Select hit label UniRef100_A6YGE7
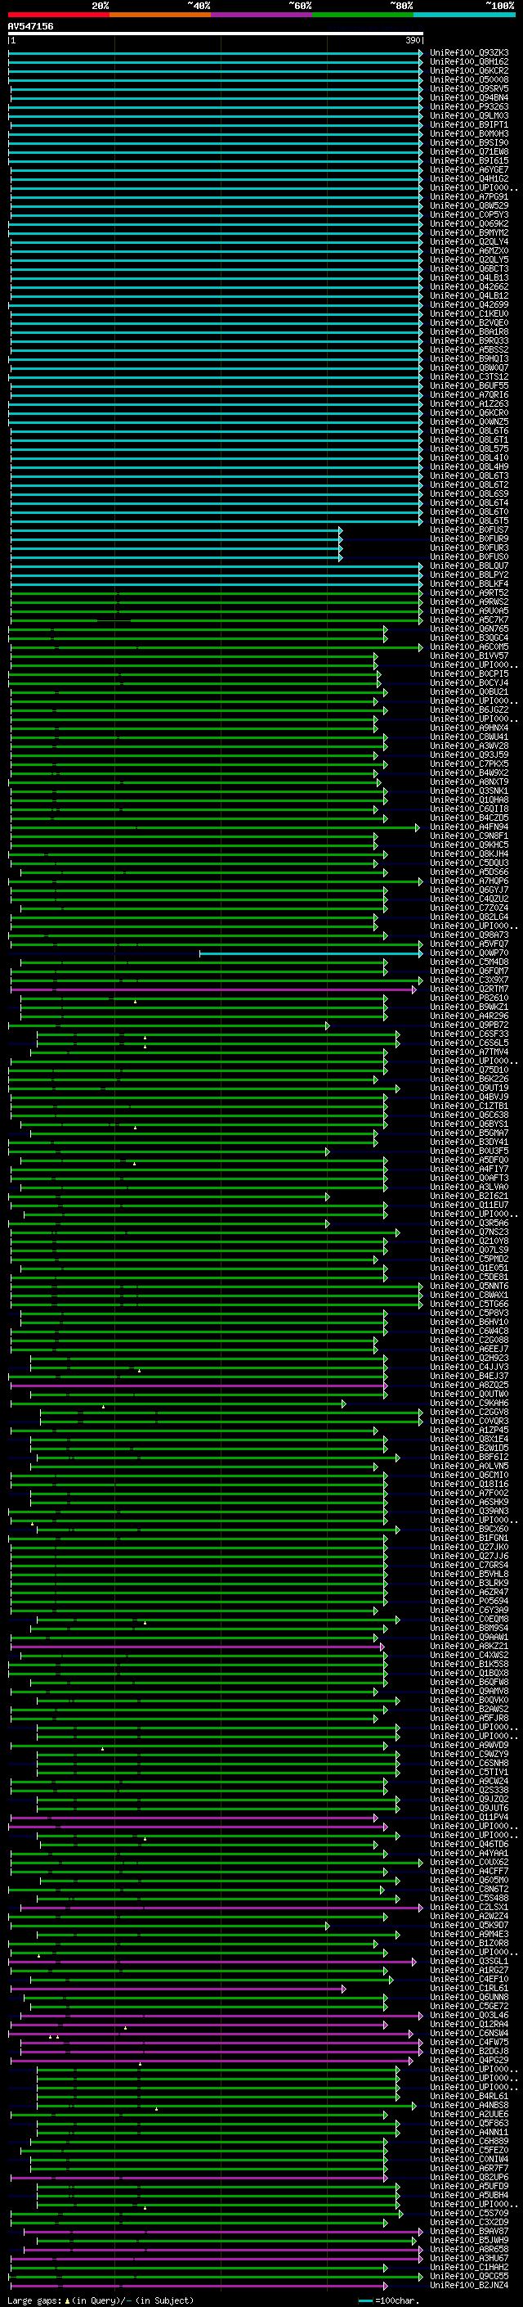This screenshot has height=2307, width=523. 469,169
